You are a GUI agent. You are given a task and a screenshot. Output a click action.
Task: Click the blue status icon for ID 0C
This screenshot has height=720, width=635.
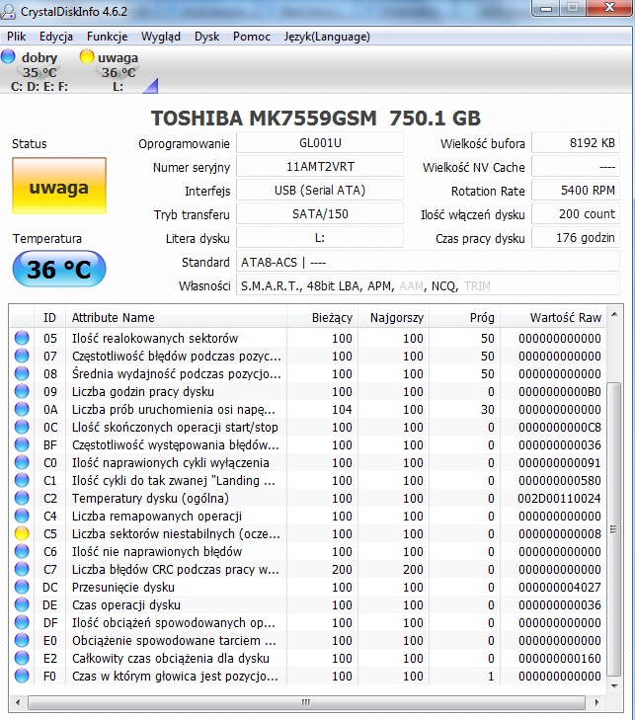coord(22,427)
